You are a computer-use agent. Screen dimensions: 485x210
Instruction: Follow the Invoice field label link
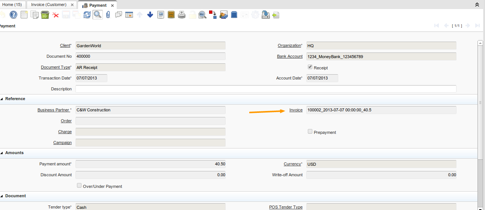click(296, 110)
